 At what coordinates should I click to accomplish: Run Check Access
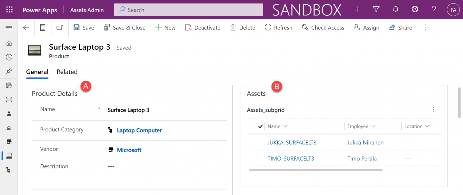323,28
